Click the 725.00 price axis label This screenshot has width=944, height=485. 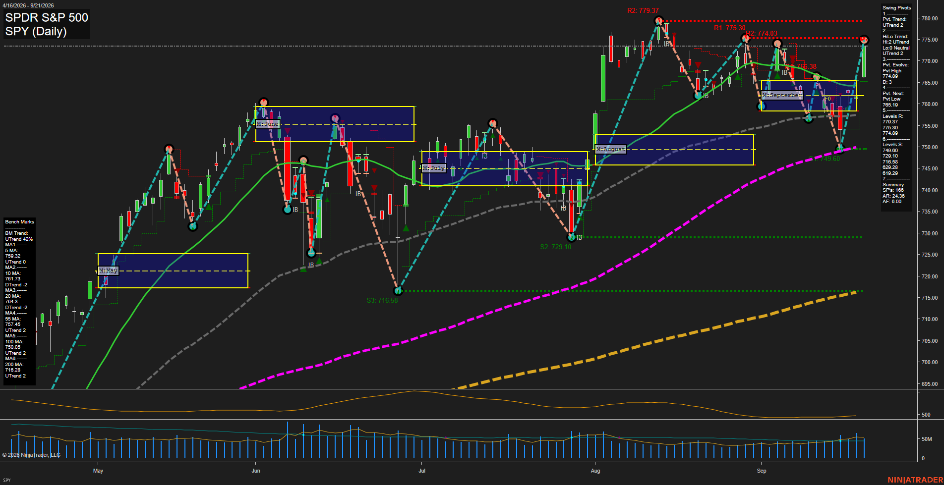point(930,255)
